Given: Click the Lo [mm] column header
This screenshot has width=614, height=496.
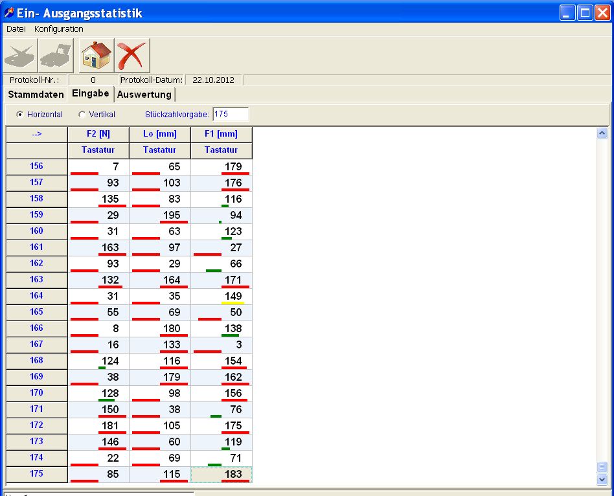Looking at the screenshot, I should [160, 134].
